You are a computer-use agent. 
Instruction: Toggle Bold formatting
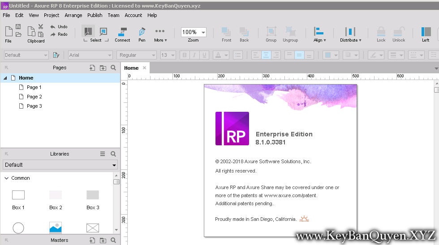pos(184,55)
